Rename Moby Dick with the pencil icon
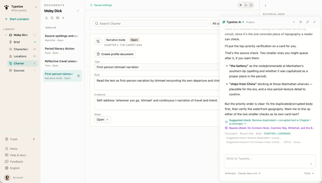The width and height of the screenshot is (322, 183). point(78,11)
